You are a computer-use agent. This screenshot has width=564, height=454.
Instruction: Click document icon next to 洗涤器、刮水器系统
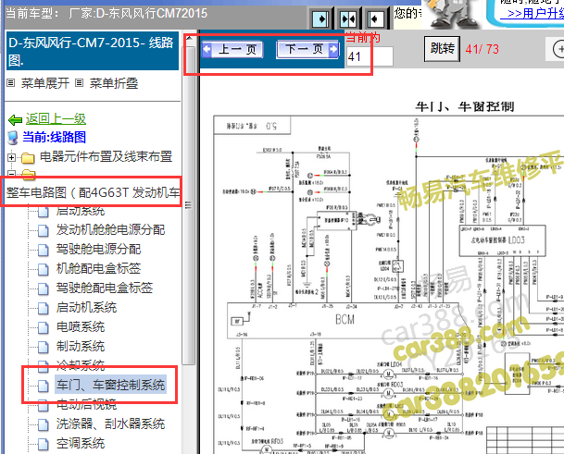click(x=44, y=424)
